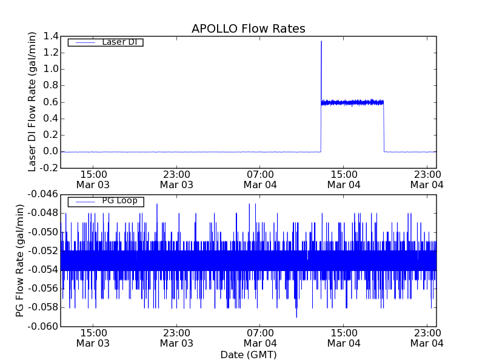This screenshot has width=485, height=363.
Task: Click "15:00 Mar 03" under the PG Loop plot
Action: pos(93,338)
